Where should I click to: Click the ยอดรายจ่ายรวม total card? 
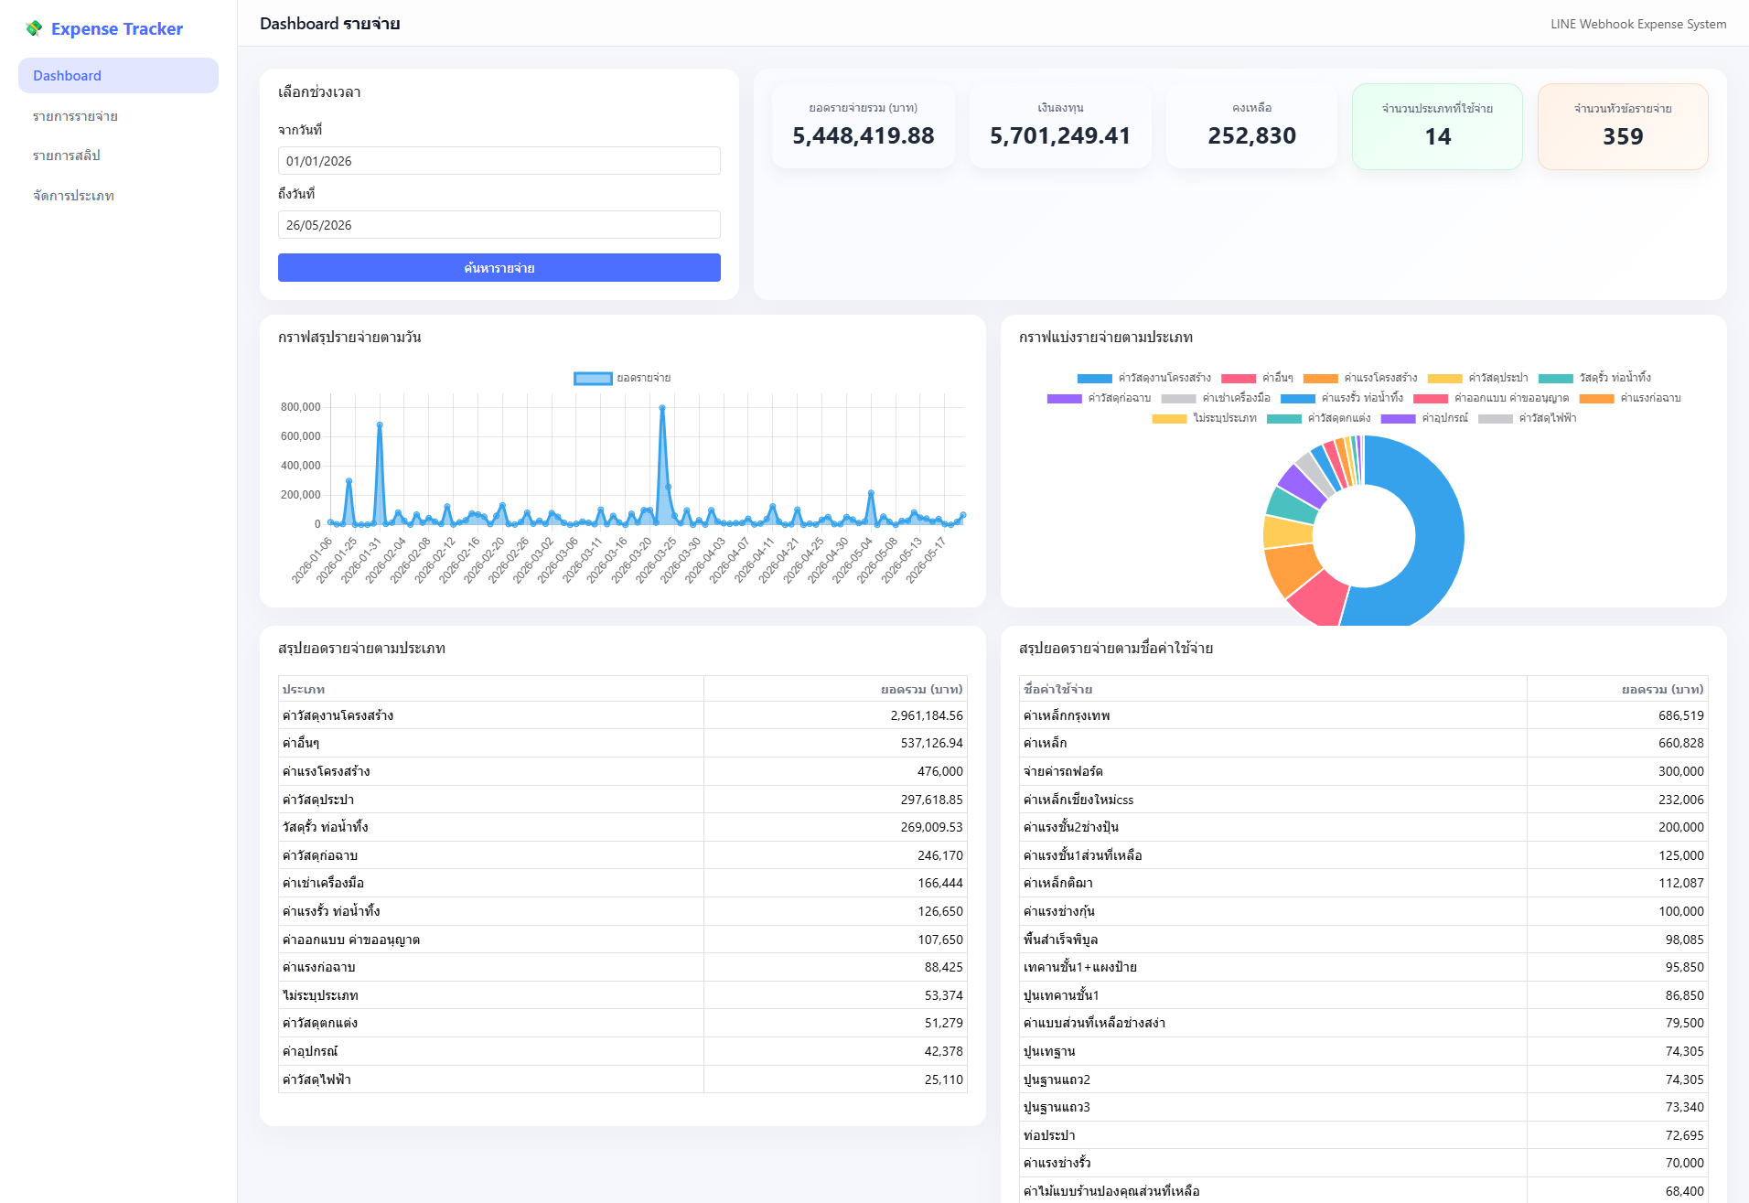(863, 126)
